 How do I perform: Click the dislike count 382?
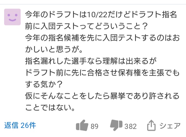[x=130, y=126]
